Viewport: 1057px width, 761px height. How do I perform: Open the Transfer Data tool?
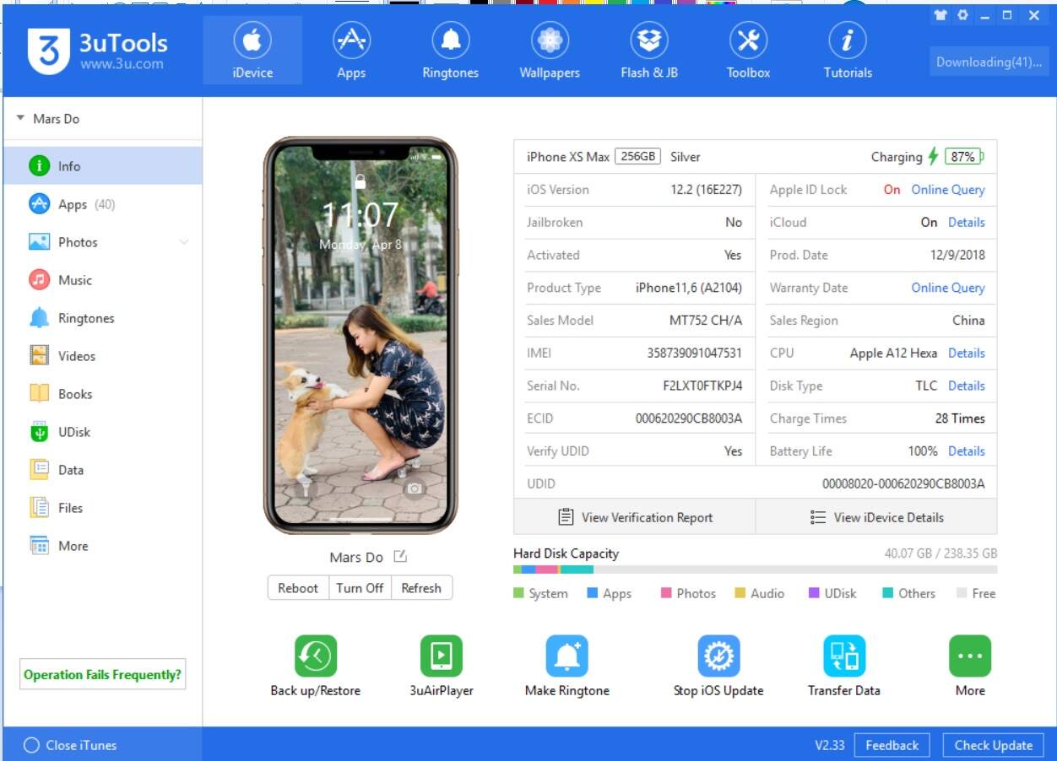(x=844, y=656)
